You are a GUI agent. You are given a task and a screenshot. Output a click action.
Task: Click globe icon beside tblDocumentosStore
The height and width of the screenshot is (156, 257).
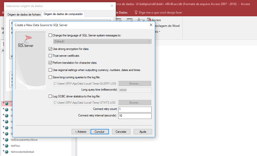6,140
